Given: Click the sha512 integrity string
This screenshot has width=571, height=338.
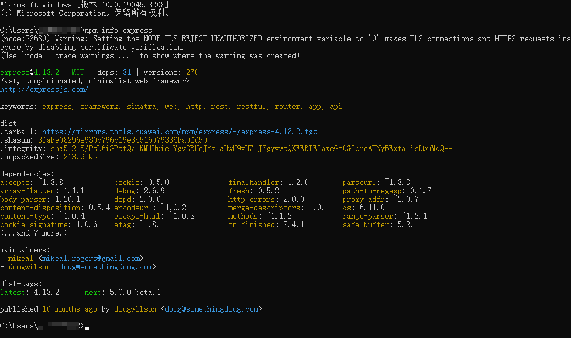Looking at the screenshot, I should pos(251,148).
